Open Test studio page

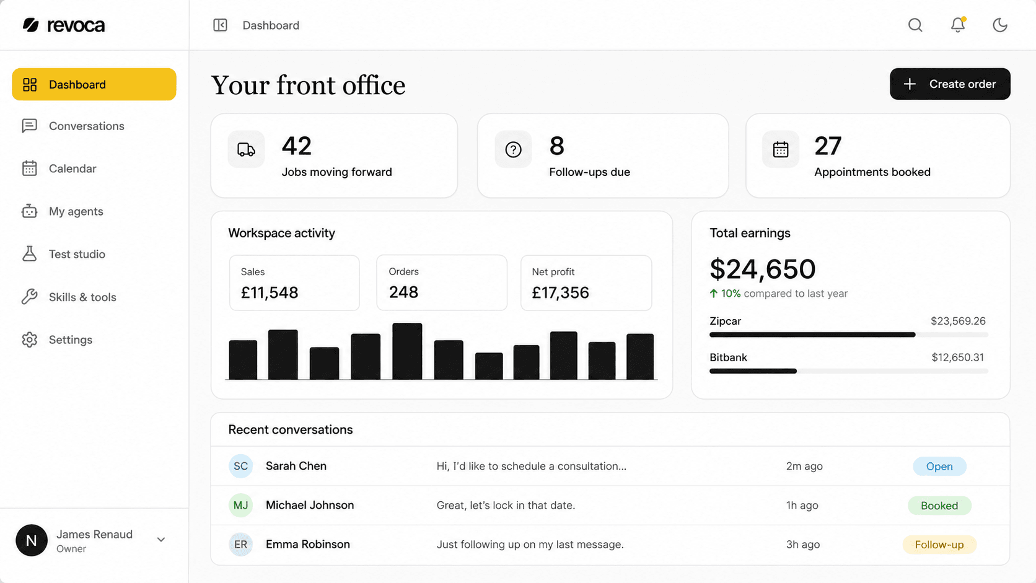(94, 254)
